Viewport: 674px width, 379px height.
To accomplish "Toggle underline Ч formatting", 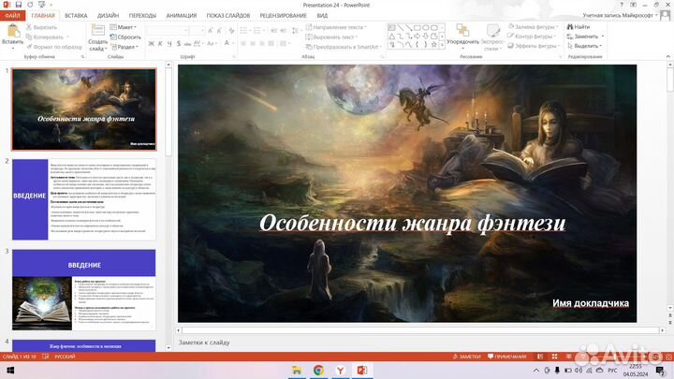I will coord(168,43).
